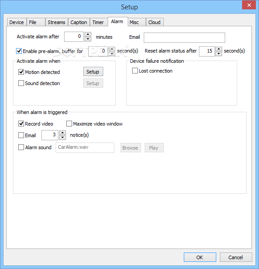Viewport: 259px width, 269px height.
Task: Enable Alarm sound checkbox
Action: 21,147
